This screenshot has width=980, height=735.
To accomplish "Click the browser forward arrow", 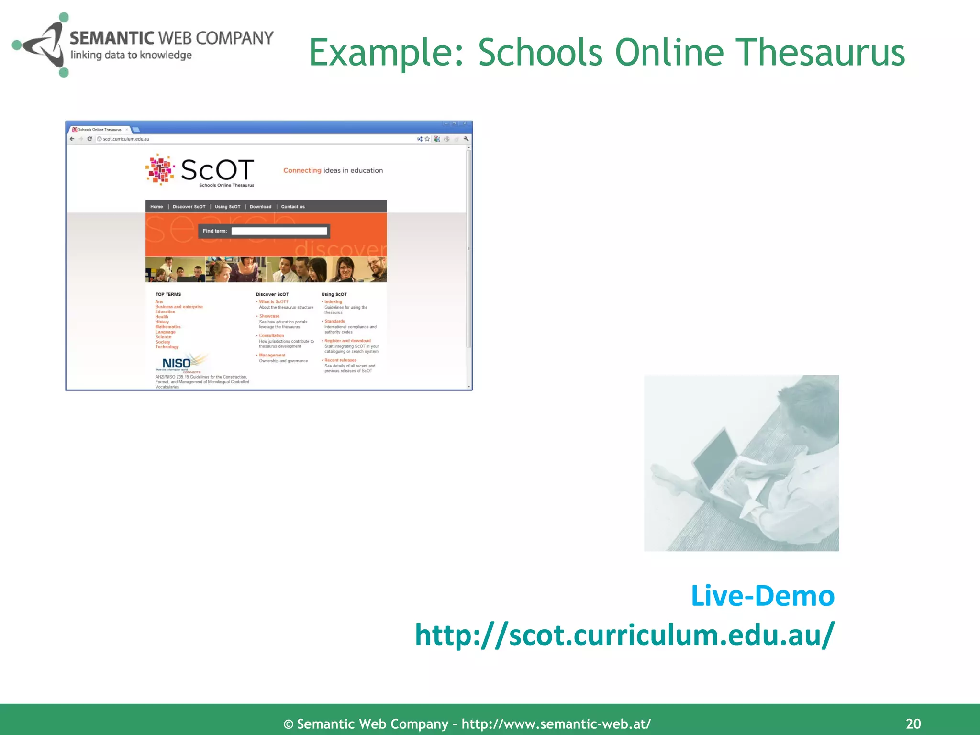I will pos(81,139).
